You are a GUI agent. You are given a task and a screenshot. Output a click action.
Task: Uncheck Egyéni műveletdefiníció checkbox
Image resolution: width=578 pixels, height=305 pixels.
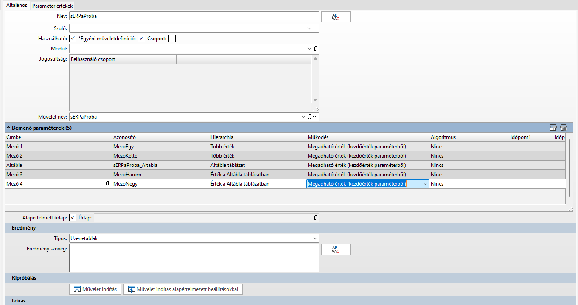[142, 39]
